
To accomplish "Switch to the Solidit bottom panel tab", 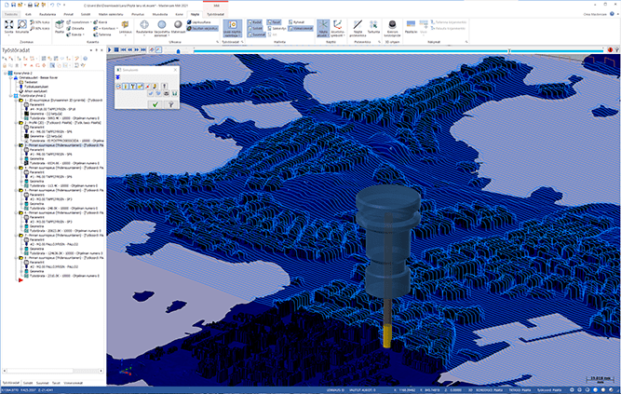I will pyautogui.click(x=28, y=384).
